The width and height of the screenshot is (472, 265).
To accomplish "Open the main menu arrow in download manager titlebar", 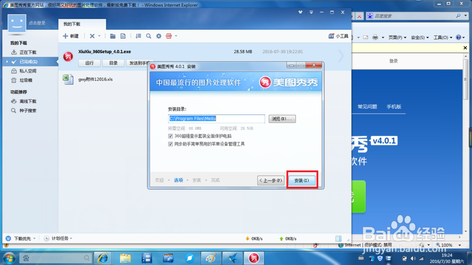I will pos(311,12).
